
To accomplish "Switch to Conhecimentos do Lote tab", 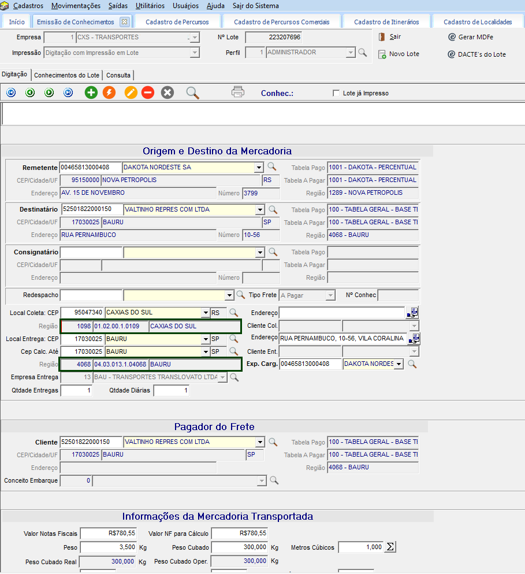I will point(68,75).
